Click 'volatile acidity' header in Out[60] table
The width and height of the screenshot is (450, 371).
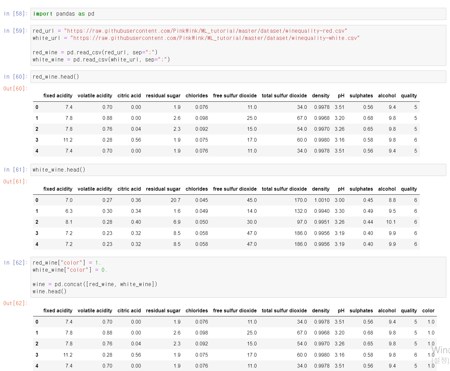tap(95, 96)
